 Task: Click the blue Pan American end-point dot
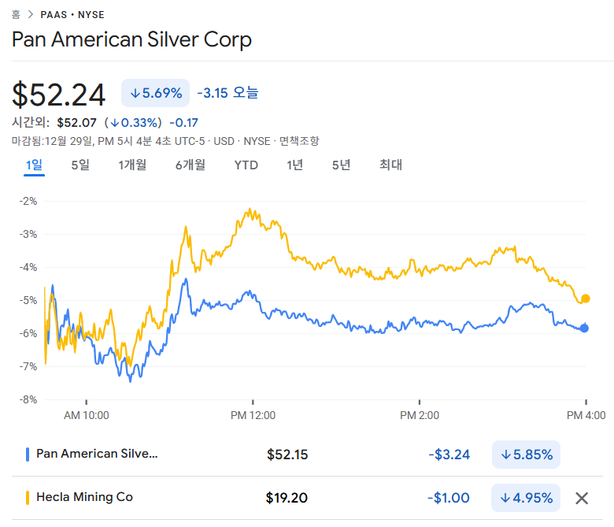point(584,328)
